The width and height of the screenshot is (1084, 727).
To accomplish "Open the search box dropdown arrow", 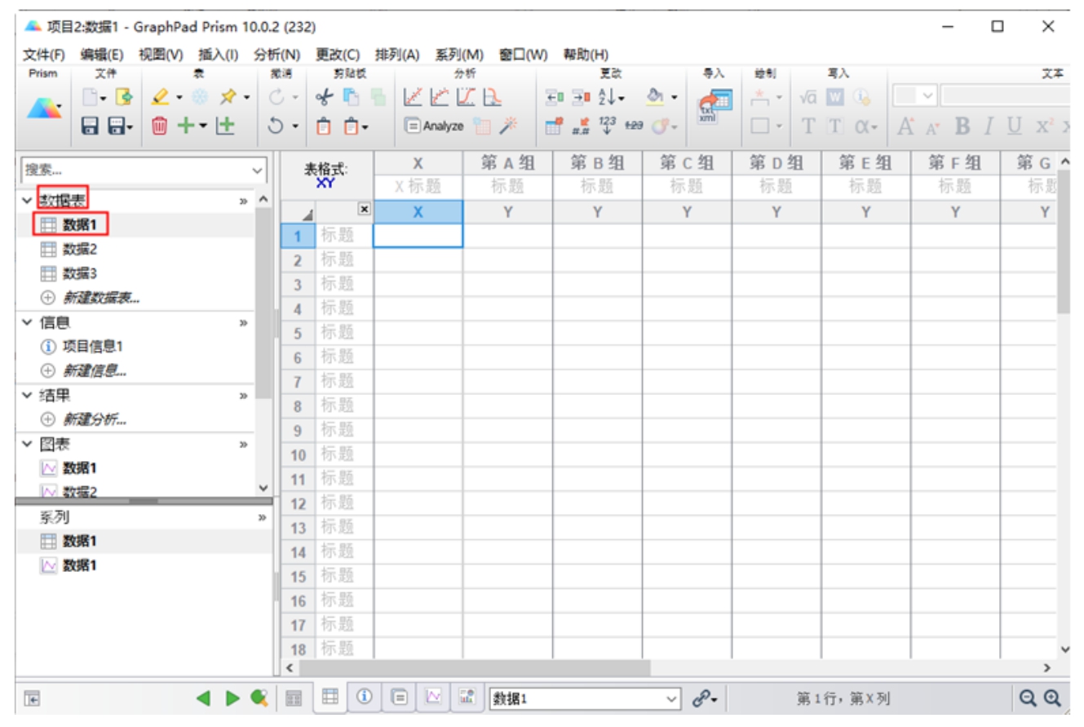I will [258, 171].
